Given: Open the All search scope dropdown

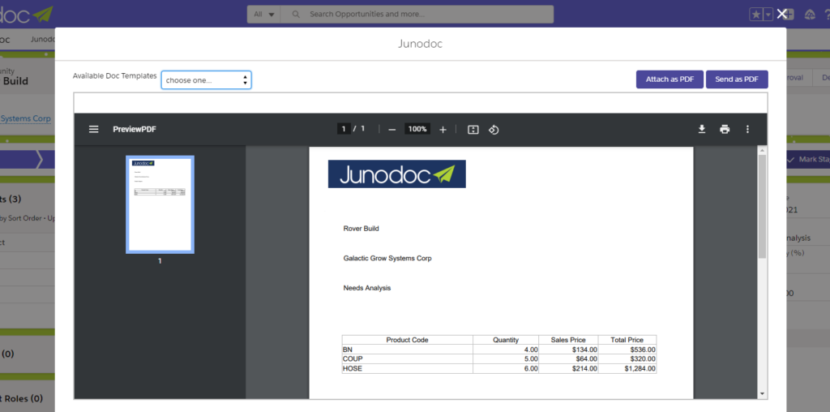Looking at the screenshot, I should click(x=263, y=15).
